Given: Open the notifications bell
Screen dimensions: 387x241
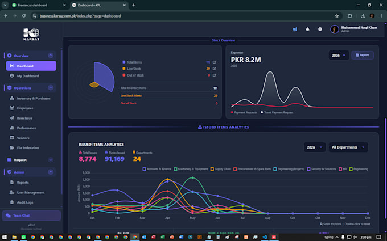Looking at the screenshot, I should [307, 29].
